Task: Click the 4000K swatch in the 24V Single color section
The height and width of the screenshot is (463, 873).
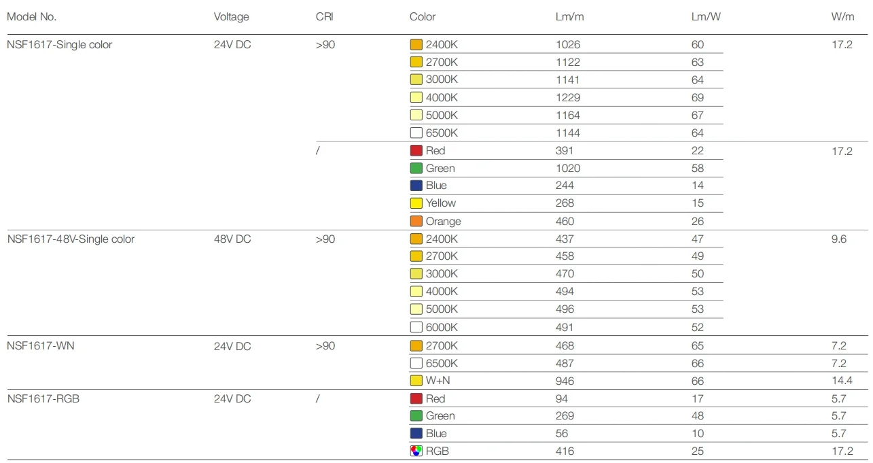Action: tap(416, 97)
